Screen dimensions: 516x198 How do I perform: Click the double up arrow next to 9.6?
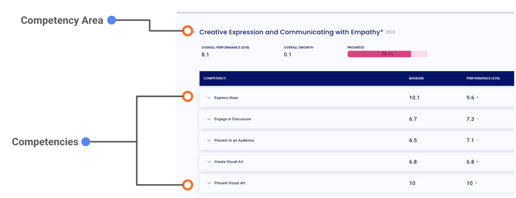[x=477, y=97]
